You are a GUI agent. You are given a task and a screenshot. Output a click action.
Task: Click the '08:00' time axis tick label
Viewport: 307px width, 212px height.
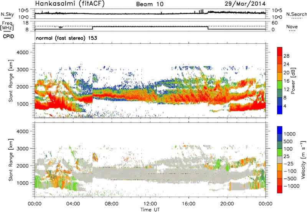(111, 204)
